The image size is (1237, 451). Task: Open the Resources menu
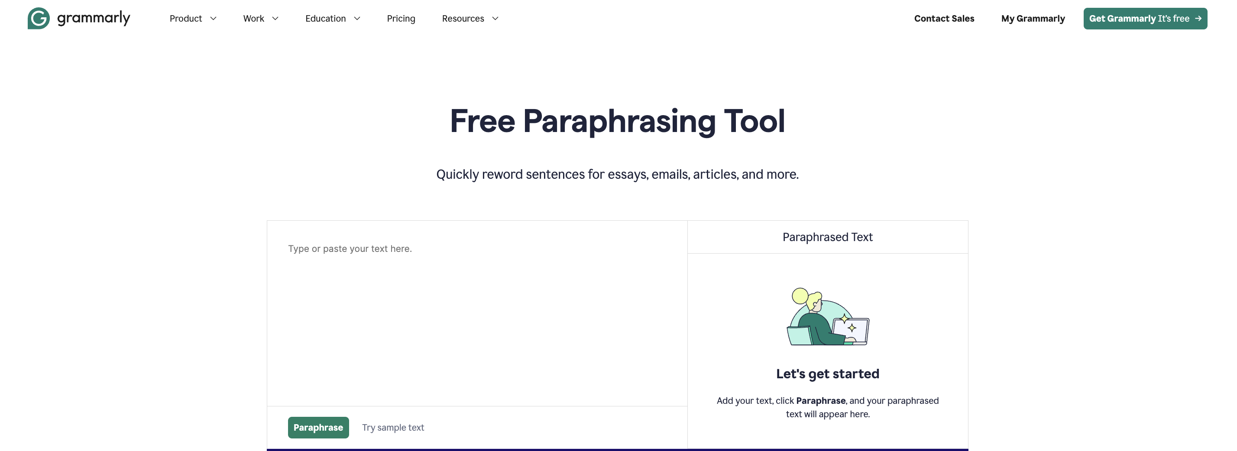click(463, 18)
